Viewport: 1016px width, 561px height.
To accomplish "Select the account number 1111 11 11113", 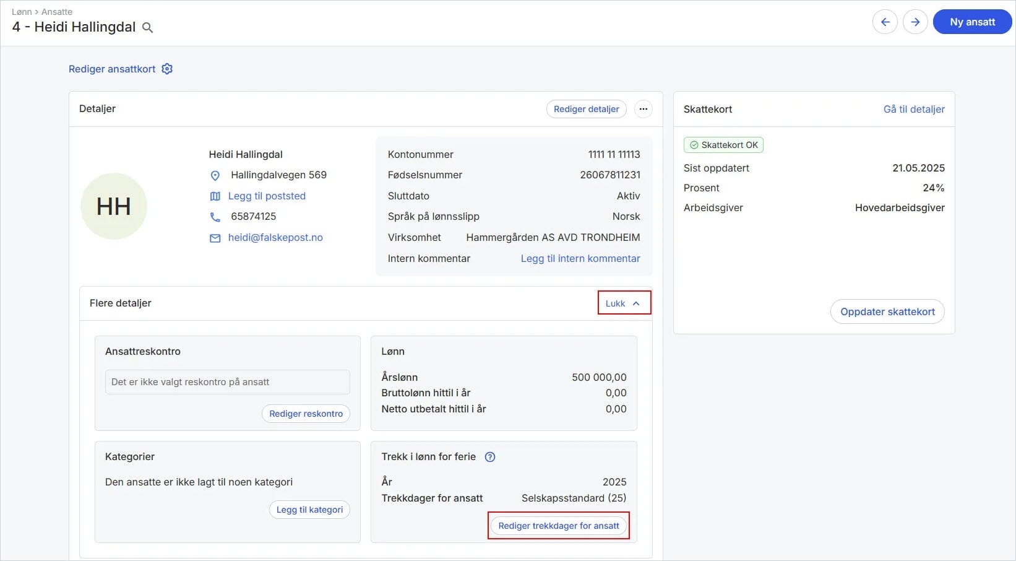I will tap(614, 154).
